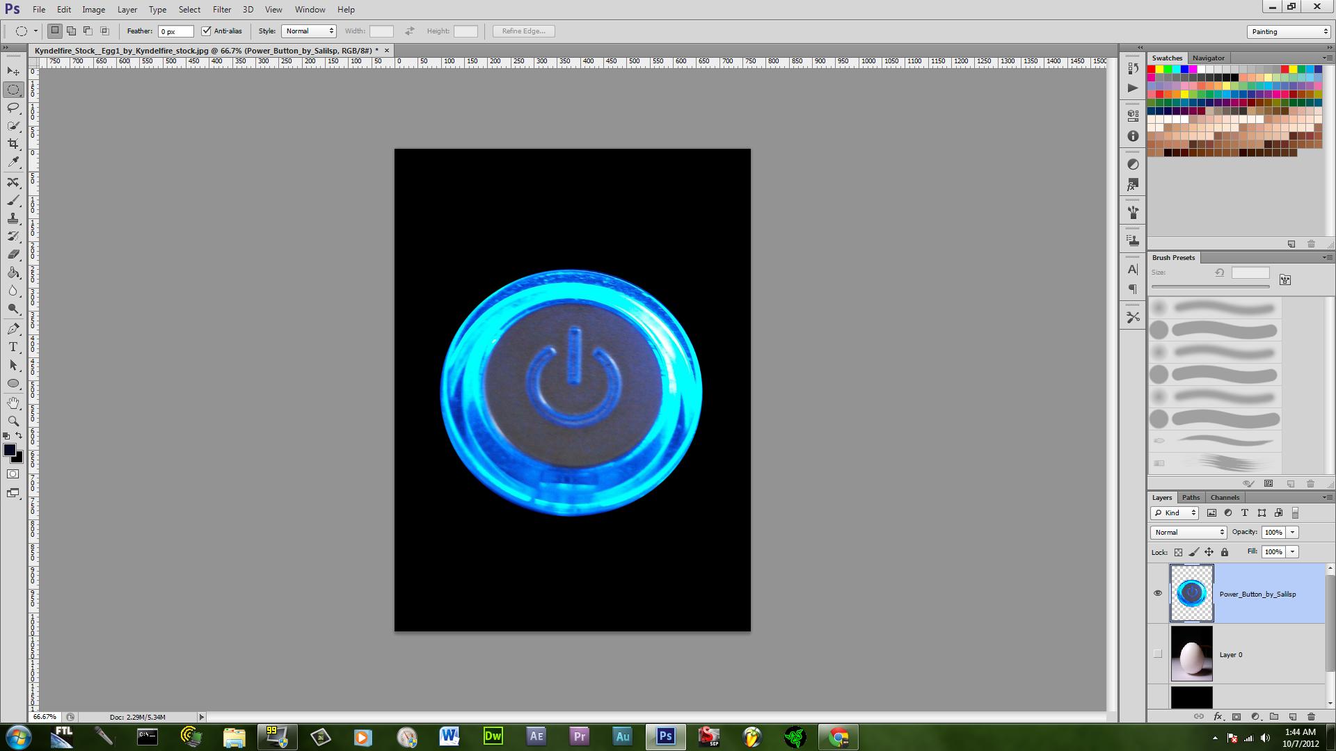Image resolution: width=1336 pixels, height=751 pixels.
Task: Delete layer using Layers panel trash icon
Action: tap(1311, 716)
